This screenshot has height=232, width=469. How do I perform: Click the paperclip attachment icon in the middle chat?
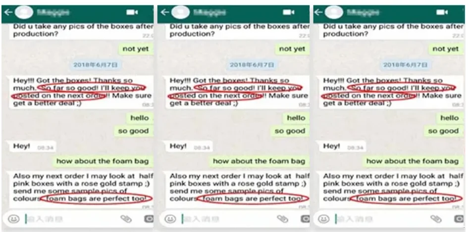click(x=283, y=219)
